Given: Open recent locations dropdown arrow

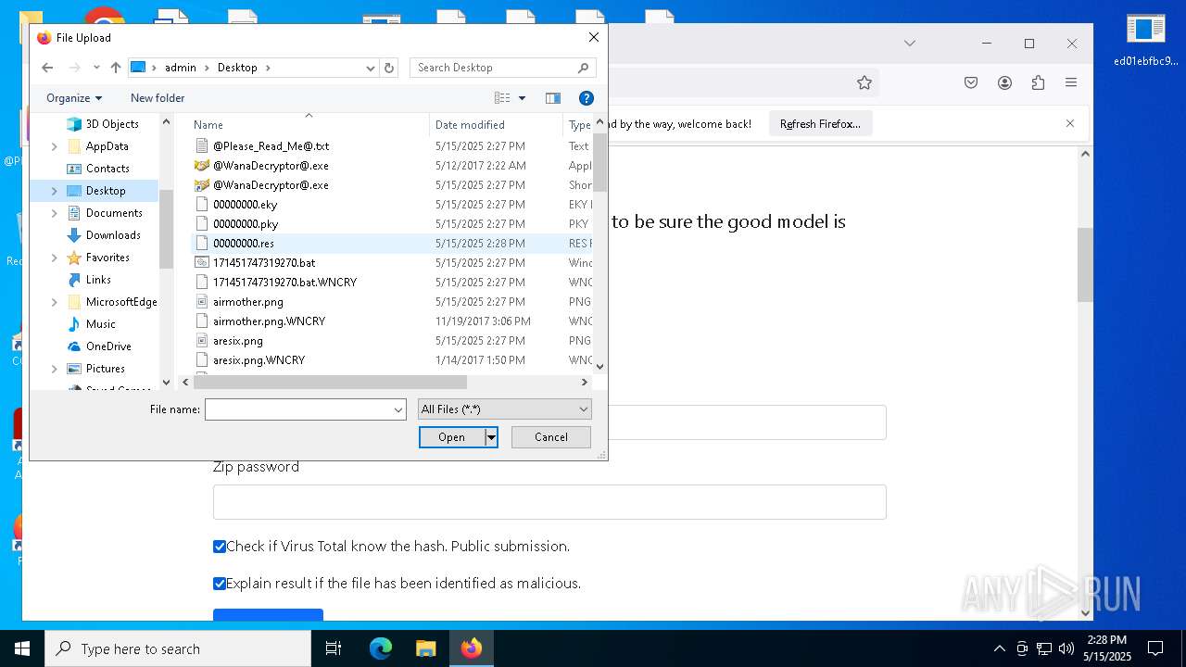Looking at the screenshot, I should click(x=96, y=68).
